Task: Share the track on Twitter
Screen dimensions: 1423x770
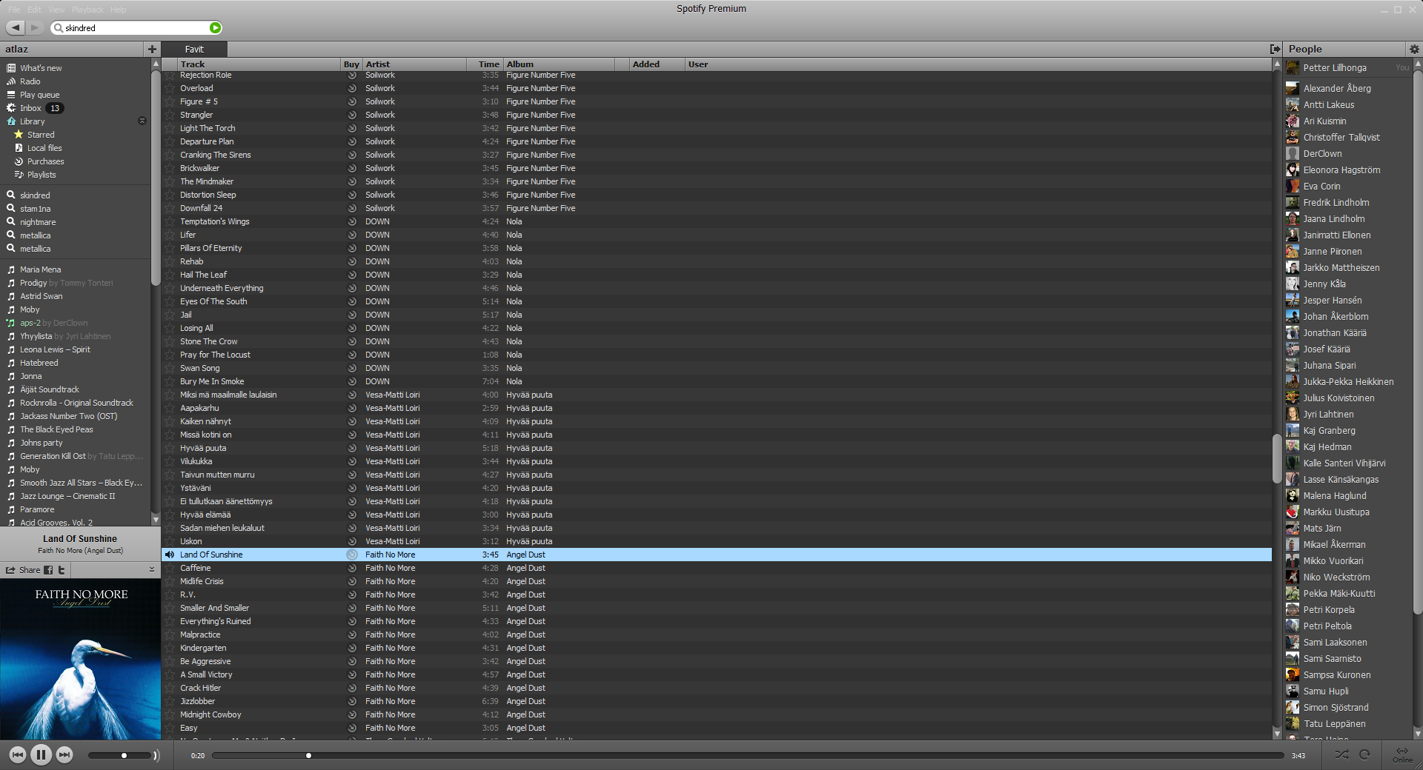Action: [x=62, y=570]
